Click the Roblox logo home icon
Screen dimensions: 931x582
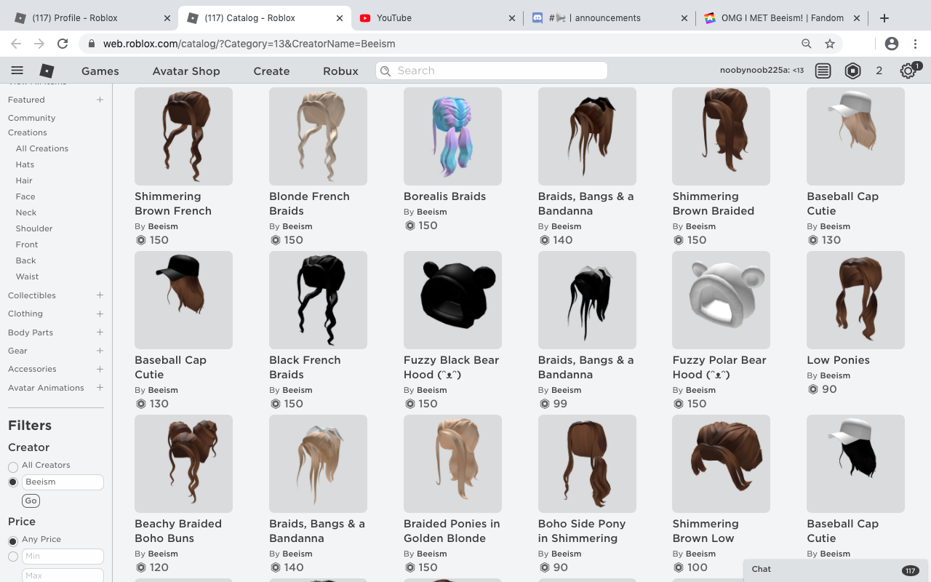47,71
